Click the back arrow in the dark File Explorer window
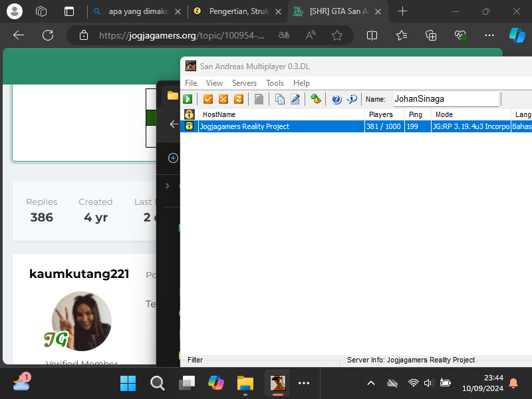Viewport: 532px width, 399px height. (x=174, y=124)
